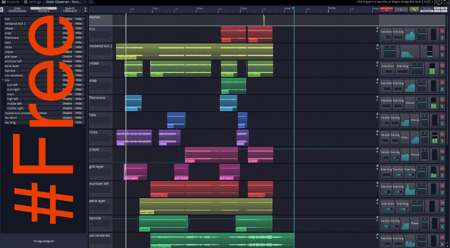Viewport: 450px width, 248px height.
Task: Switch to the Projects tab
Action: click(x=11, y=2)
